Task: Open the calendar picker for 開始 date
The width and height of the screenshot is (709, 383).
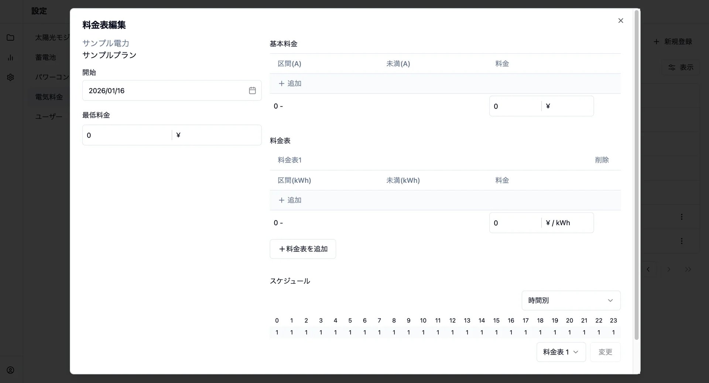Action: (x=252, y=90)
